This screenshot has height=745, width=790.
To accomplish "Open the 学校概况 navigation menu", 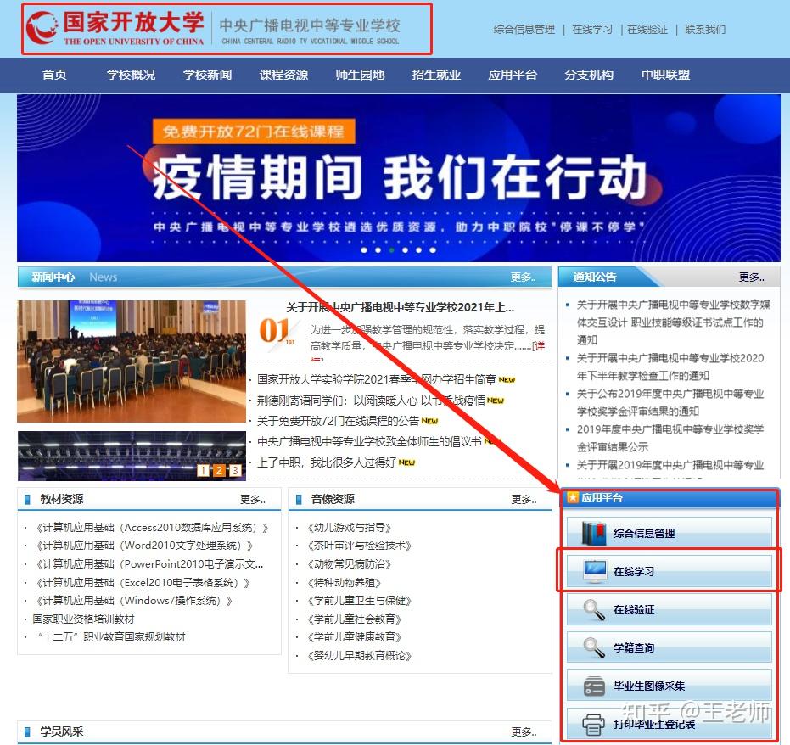I will coord(131,75).
